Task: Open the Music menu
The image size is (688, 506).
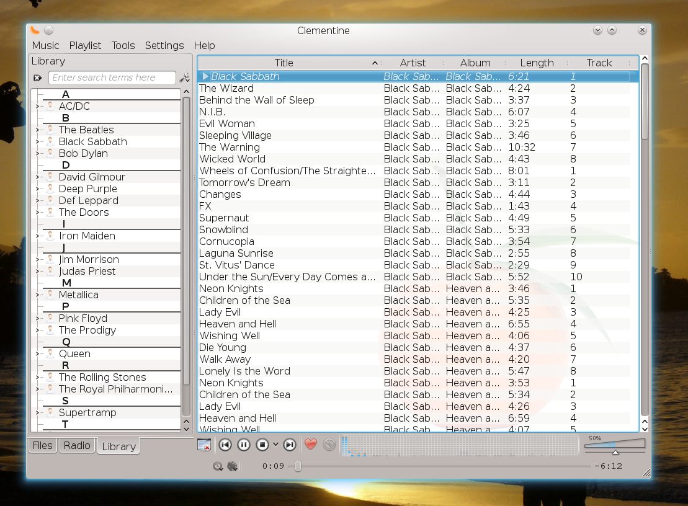Action: [x=45, y=46]
